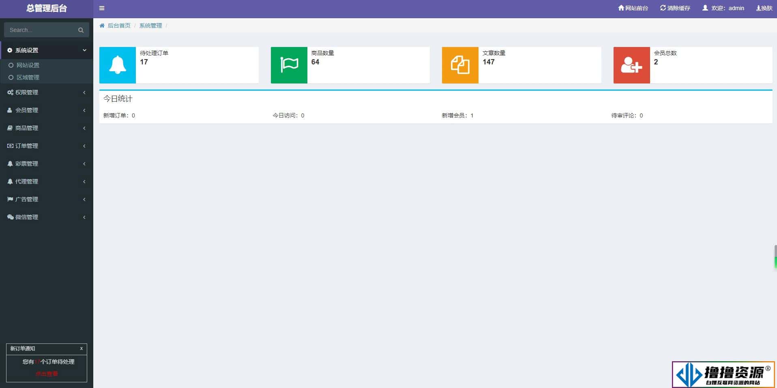Select the 微信管理 menu label
The width and height of the screenshot is (777, 388).
click(27, 217)
